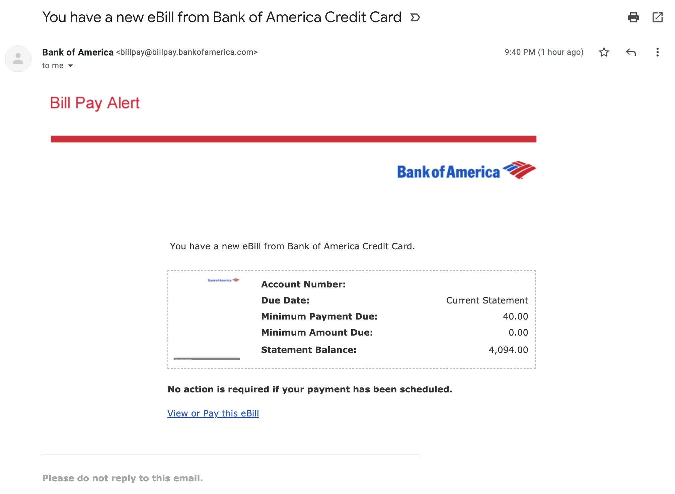Click the red horizontal divider bar
675x494 pixels.
pos(293,139)
